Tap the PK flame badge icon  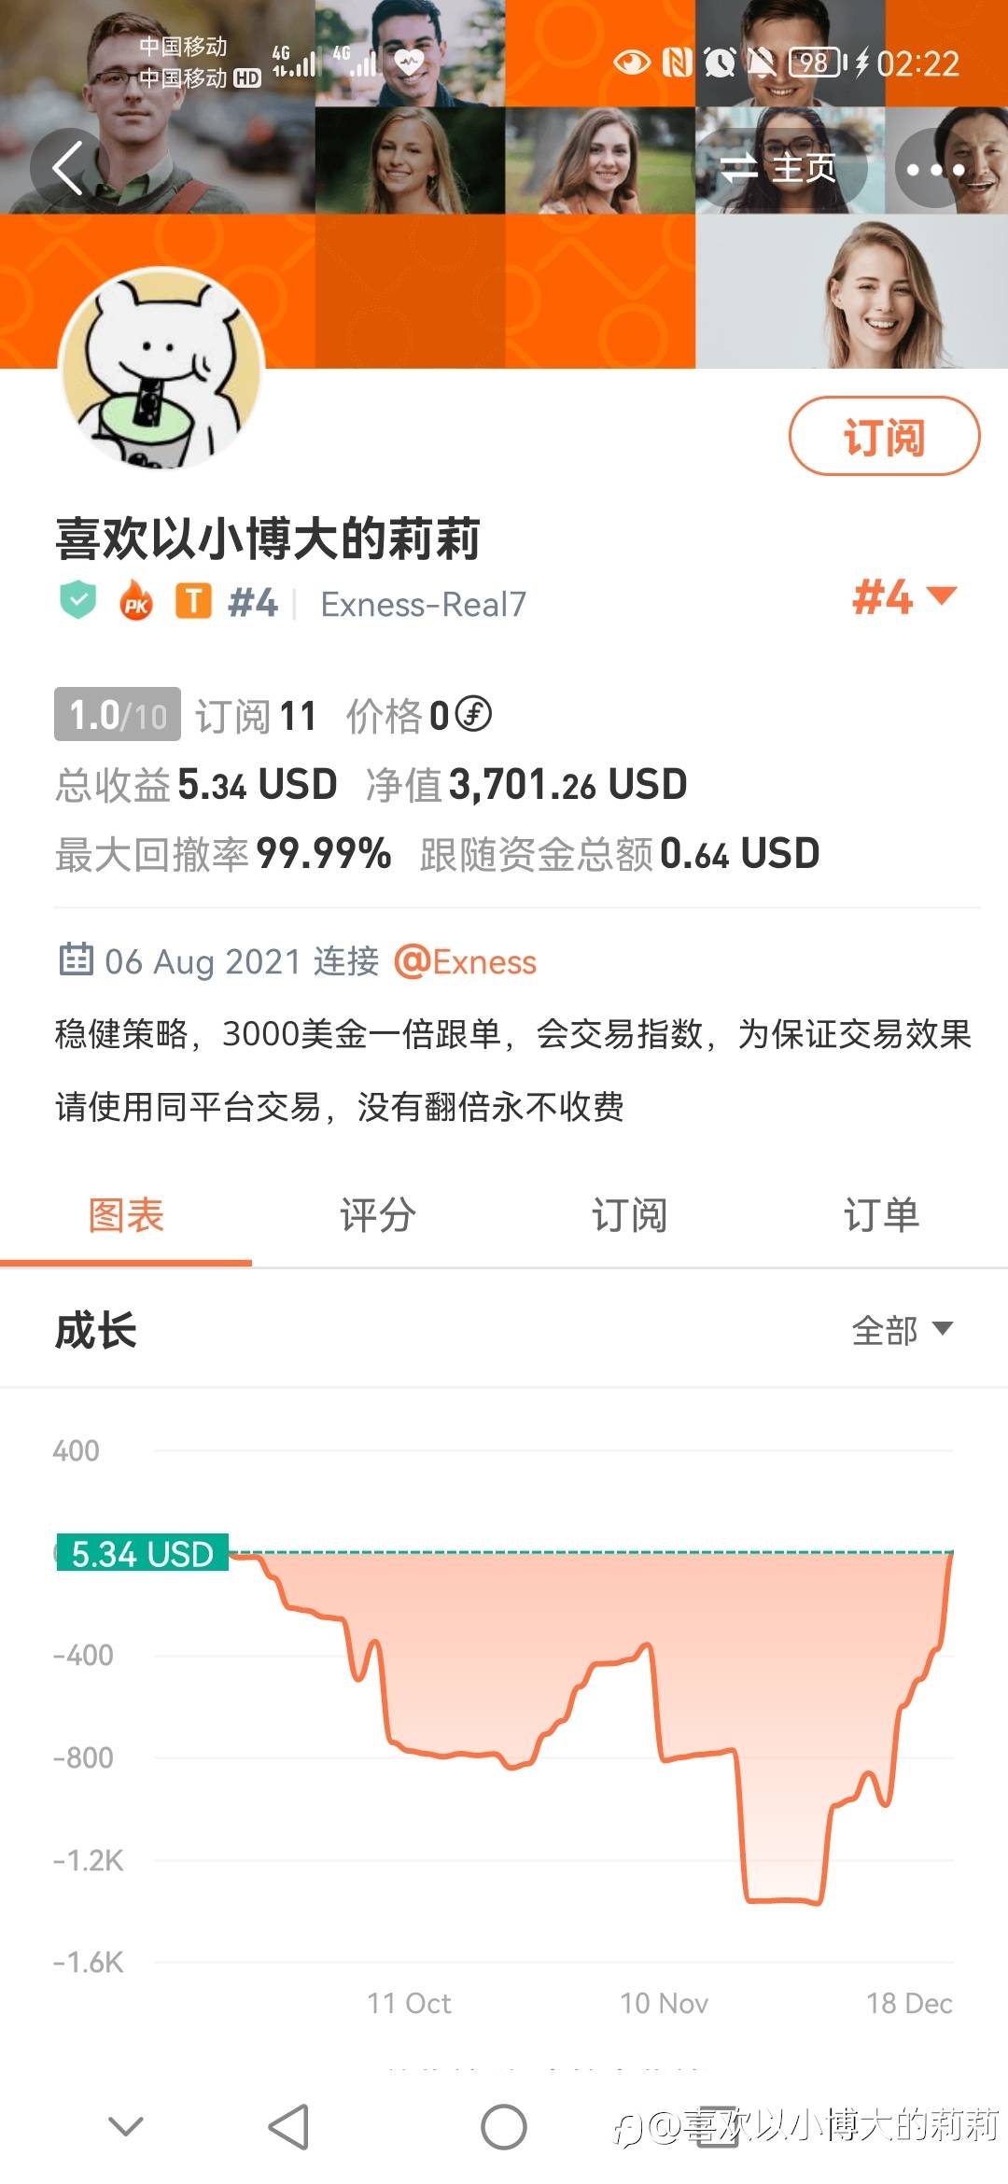click(x=136, y=600)
